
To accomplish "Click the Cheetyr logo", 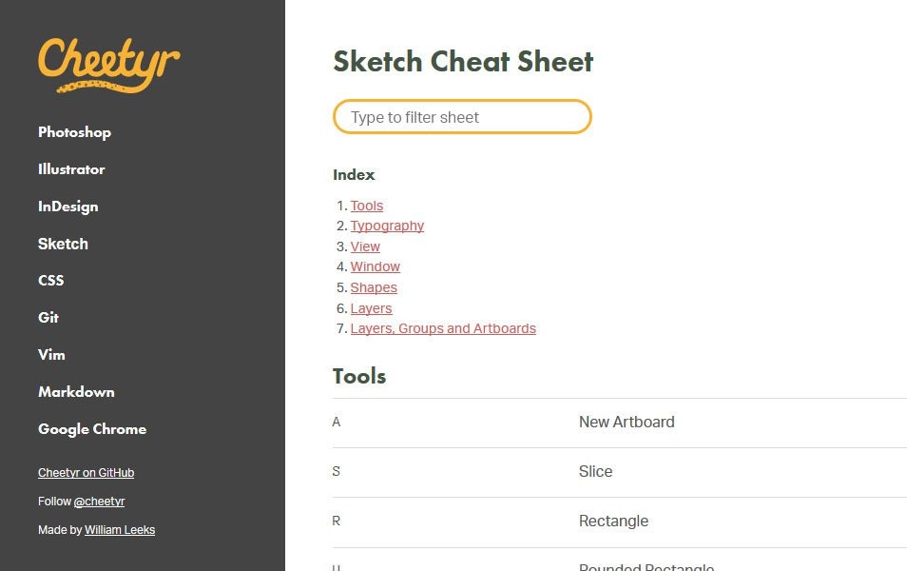I will click(x=107, y=64).
